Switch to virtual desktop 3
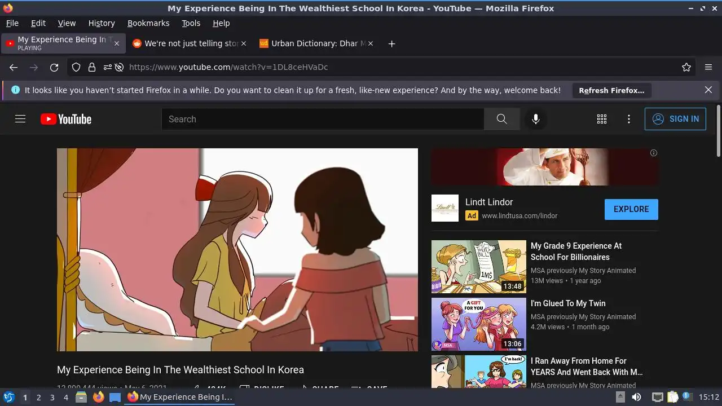 (x=52, y=398)
